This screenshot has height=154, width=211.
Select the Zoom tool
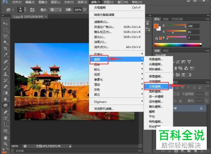5,144
